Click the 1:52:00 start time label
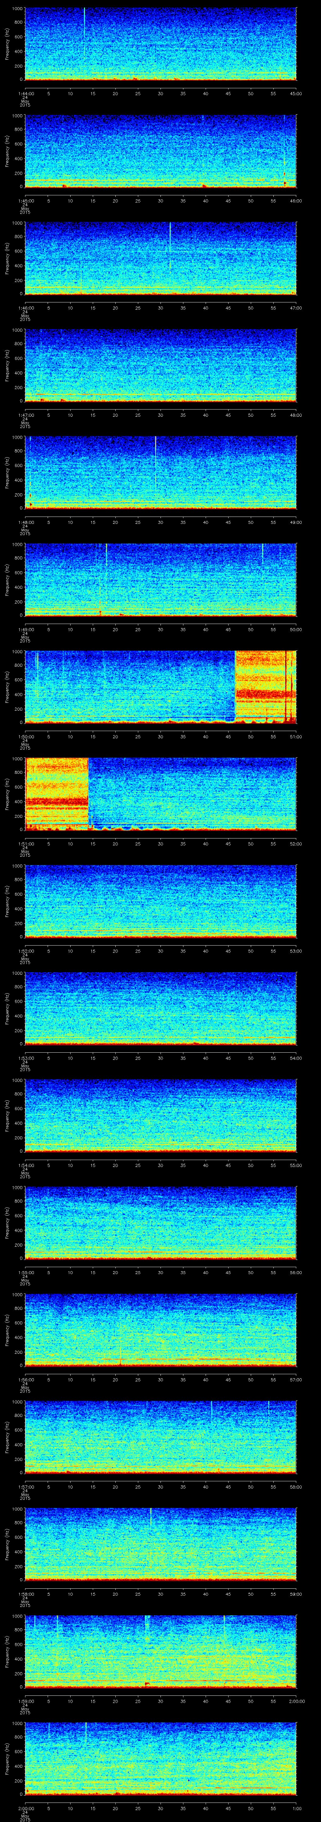 25,951
